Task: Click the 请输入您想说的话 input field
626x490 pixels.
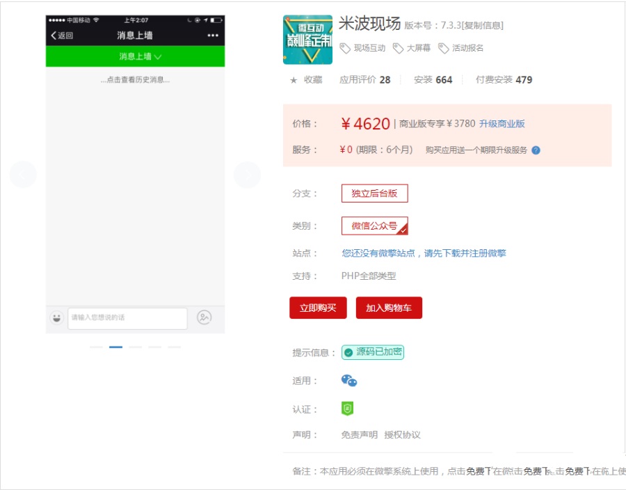Action: tap(129, 317)
